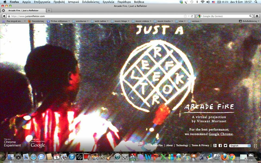Click the Chrome Experiment badge

12,143
